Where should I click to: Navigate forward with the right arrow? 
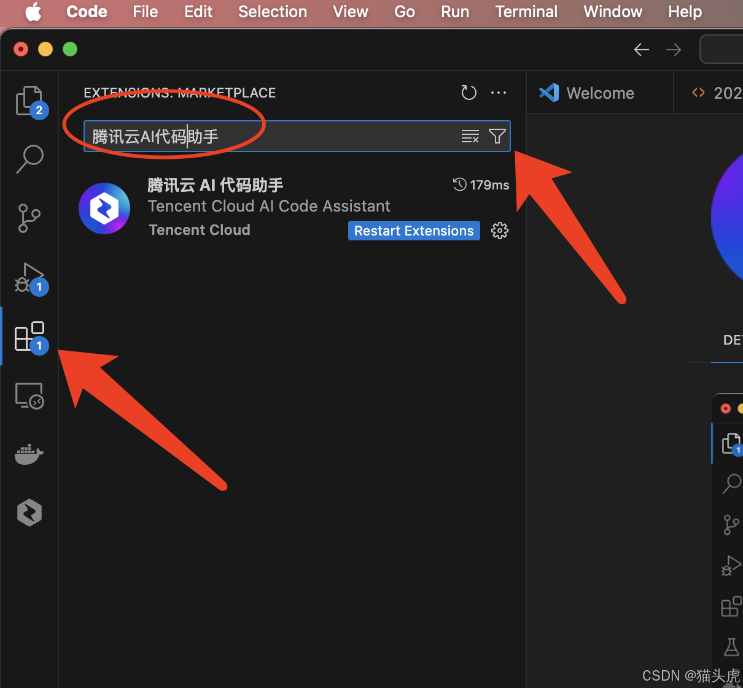point(674,50)
